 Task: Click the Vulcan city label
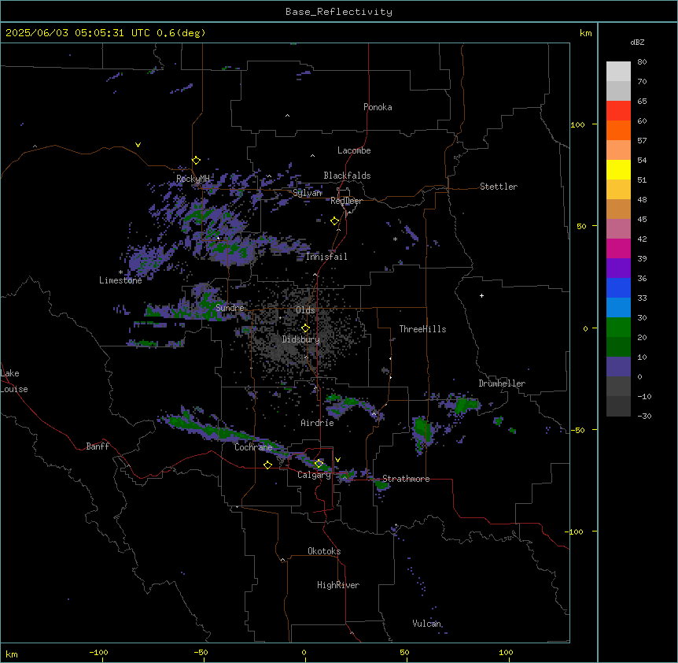[x=426, y=624]
